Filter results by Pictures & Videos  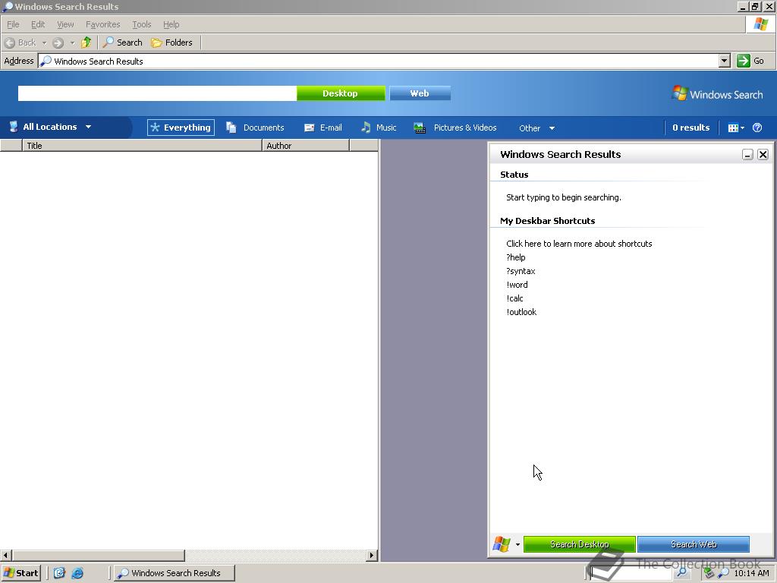pos(455,128)
